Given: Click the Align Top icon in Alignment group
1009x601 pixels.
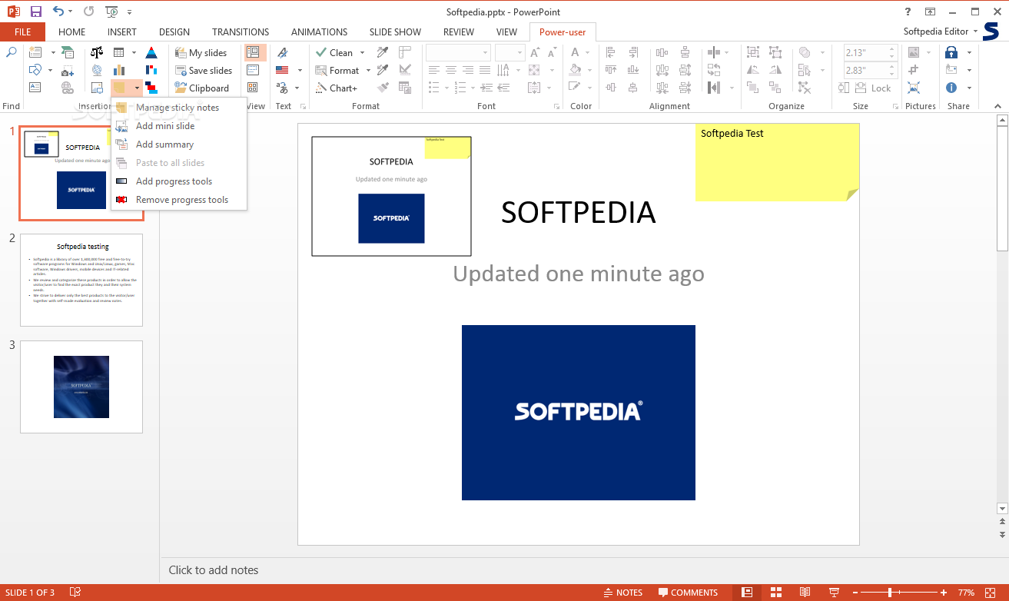Looking at the screenshot, I should point(611,70).
